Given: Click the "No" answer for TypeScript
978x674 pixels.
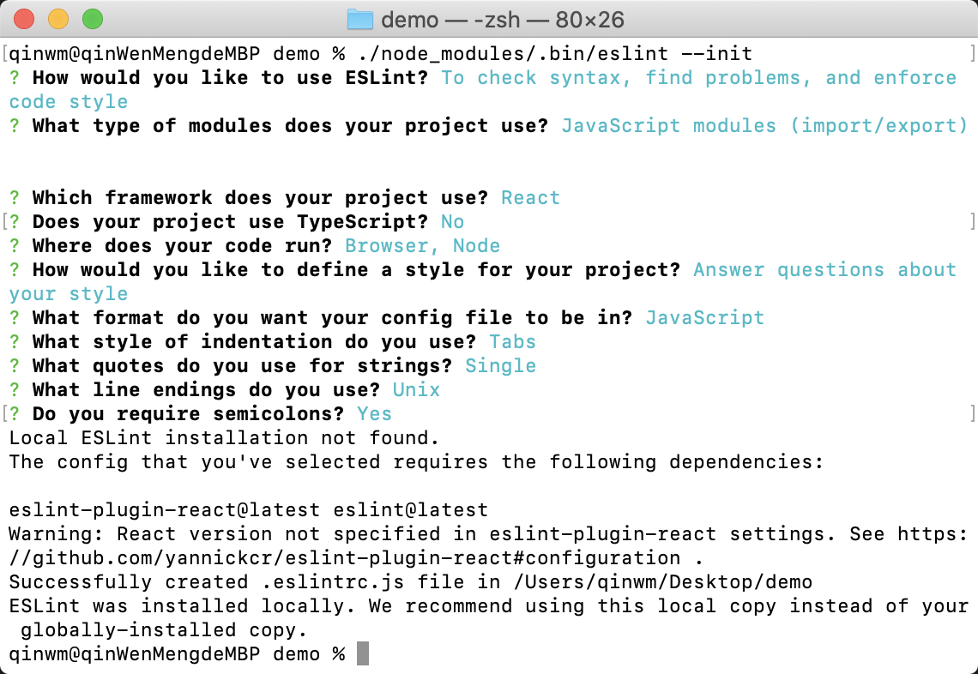Looking at the screenshot, I should [x=452, y=222].
